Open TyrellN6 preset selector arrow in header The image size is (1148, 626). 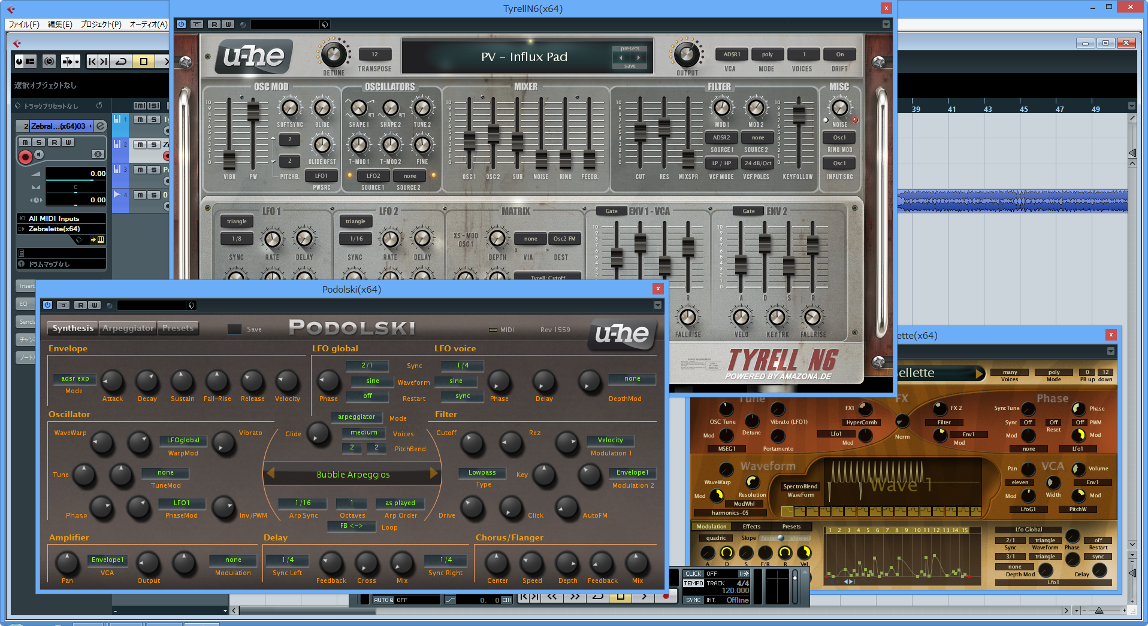point(325,25)
